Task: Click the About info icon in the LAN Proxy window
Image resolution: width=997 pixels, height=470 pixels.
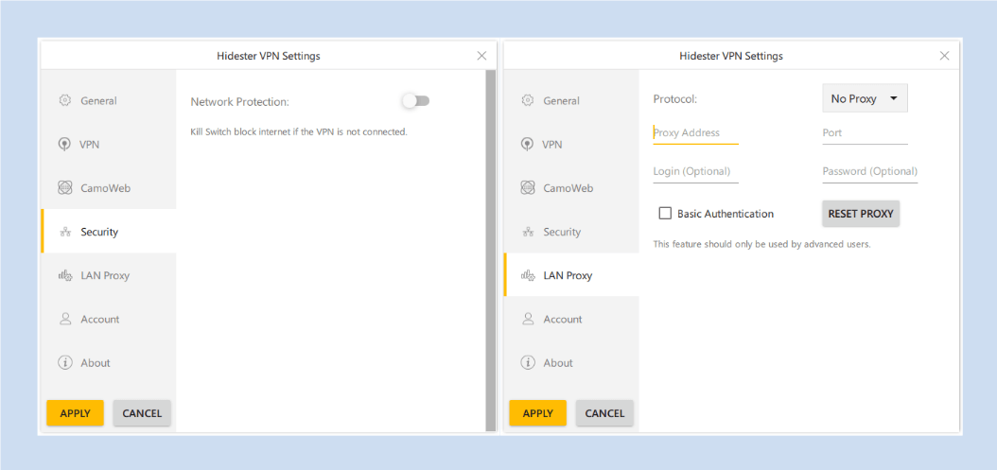Action: (528, 363)
